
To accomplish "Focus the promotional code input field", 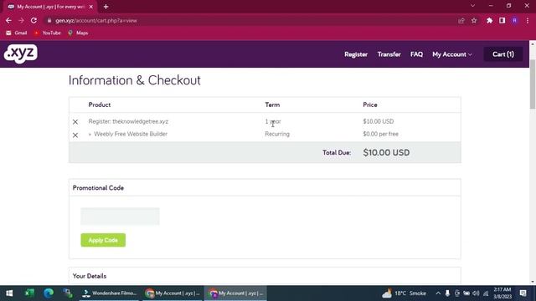I will pyautogui.click(x=120, y=217).
